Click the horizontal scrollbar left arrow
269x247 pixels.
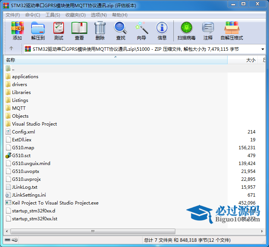tap(7, 231)
